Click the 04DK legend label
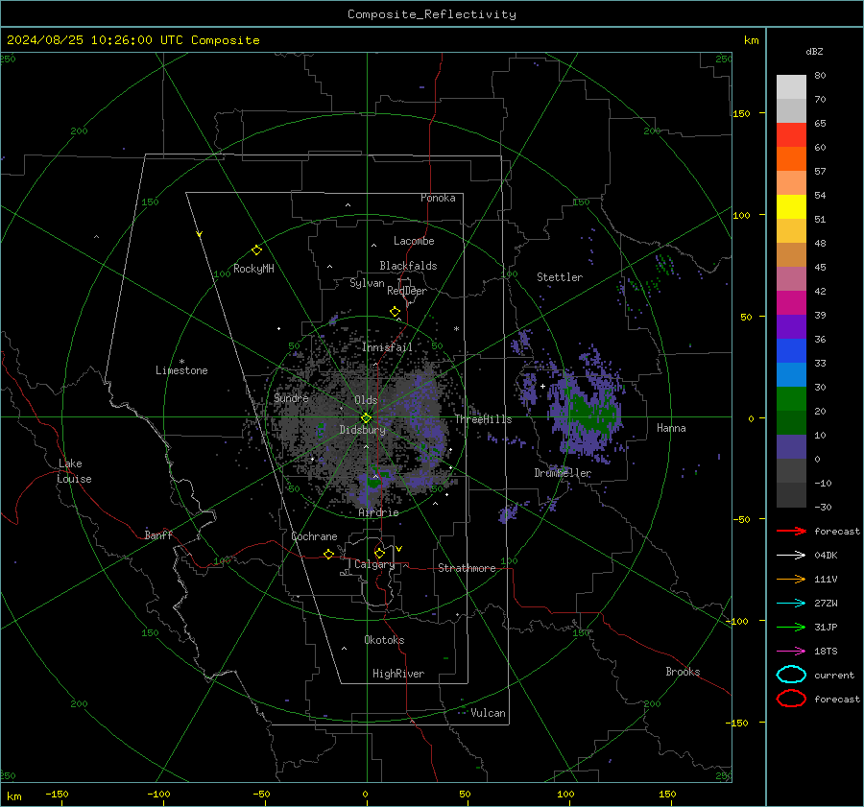The width and height of the screenshot is (864, 807). [x=826, y=556]
